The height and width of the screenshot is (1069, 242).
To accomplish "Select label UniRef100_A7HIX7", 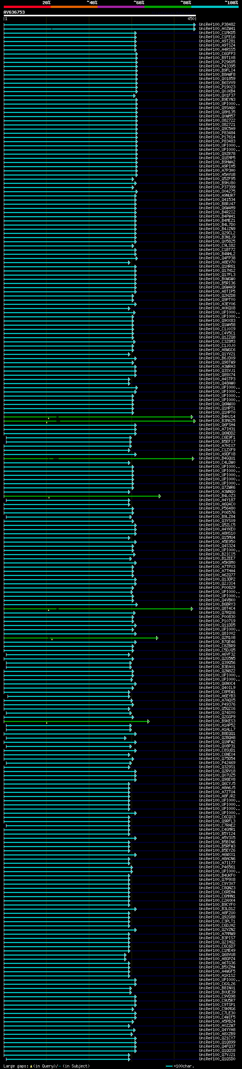I will [217, 446].
